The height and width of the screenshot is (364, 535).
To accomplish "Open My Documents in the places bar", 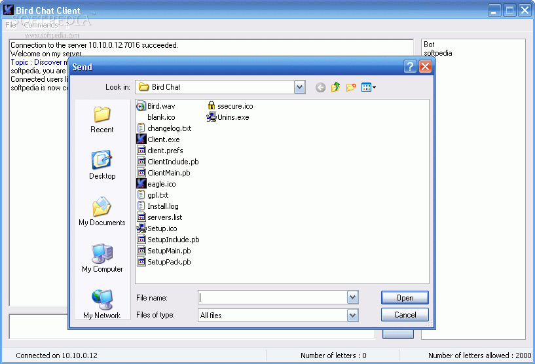I will (x=102, y=211).
